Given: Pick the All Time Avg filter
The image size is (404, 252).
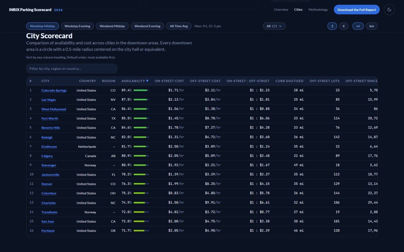Looking at the screenshot, I should [179, 26].
